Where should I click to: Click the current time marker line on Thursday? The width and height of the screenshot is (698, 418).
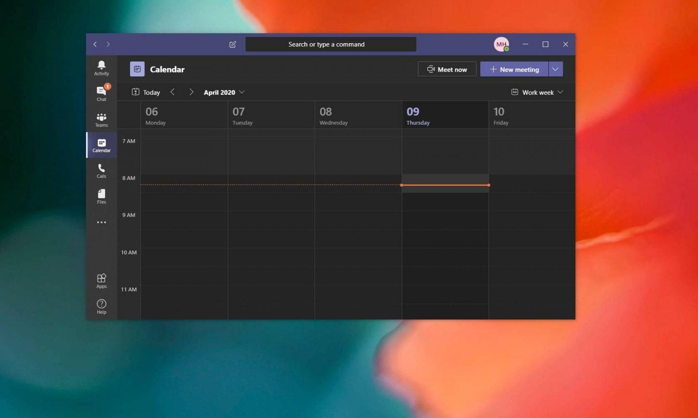(445, 185)
